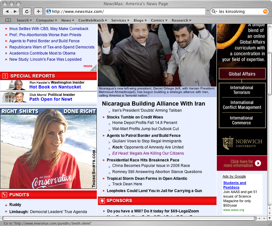The image size is (272, 226).
Task: Click the exclamation icon beside Special Reports
Action: [x=5, y=76]
